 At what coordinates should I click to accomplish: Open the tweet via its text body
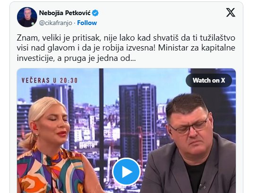(x=126, y=48)
